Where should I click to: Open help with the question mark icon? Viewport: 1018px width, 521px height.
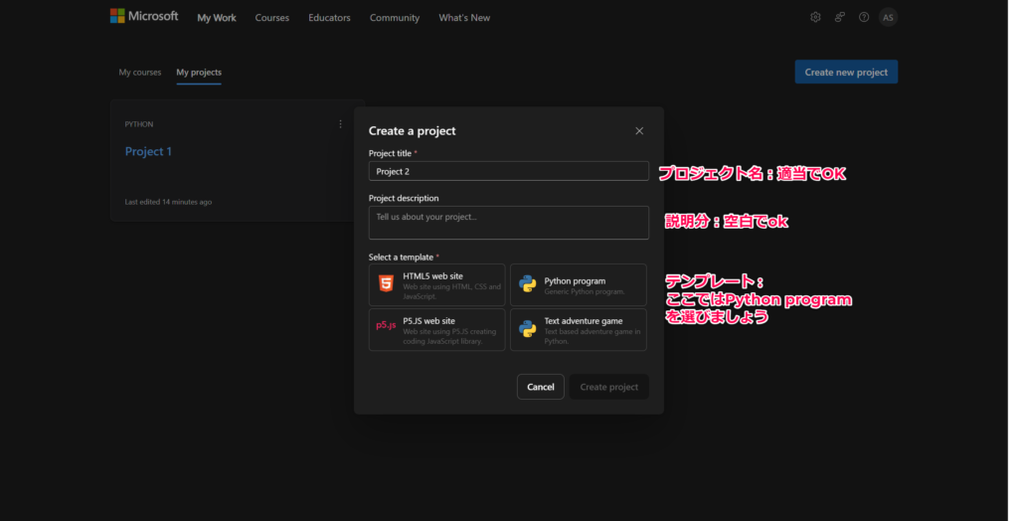[x=864, y=17]
